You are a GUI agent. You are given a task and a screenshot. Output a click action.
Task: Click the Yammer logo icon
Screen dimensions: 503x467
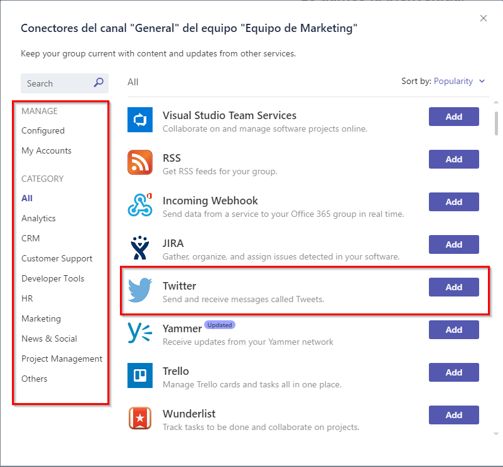point(140,333)
